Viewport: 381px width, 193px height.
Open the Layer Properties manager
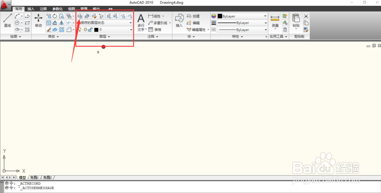coord(80,16)
